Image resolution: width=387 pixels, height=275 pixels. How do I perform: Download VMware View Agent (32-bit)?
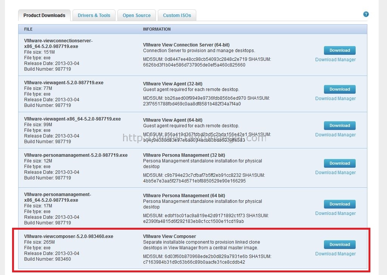tap(339, 89)
